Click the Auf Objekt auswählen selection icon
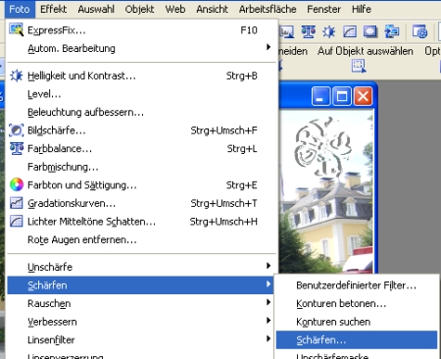 [x=359, y=67]
